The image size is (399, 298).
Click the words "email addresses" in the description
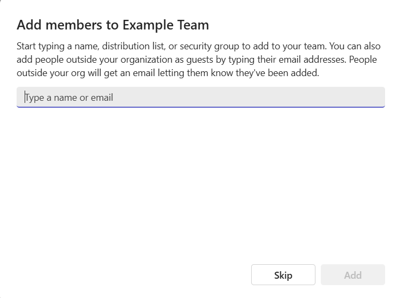[311, 59]
